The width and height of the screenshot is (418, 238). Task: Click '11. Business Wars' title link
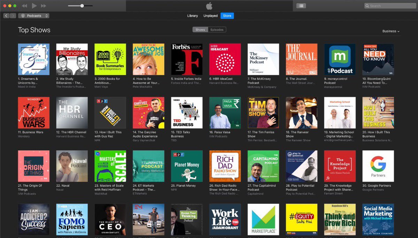(x=30, y=132)
